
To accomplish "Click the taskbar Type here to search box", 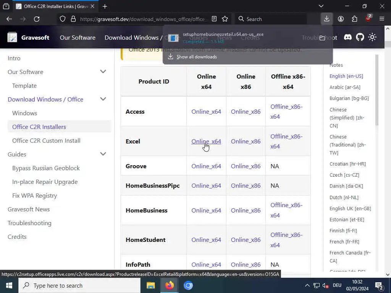I will coord(79,285).
